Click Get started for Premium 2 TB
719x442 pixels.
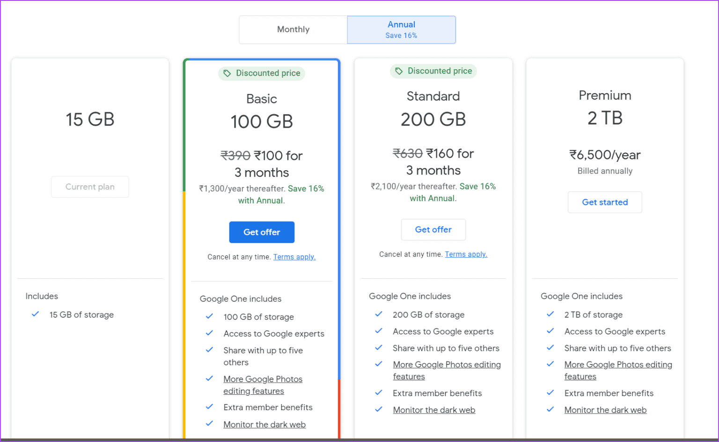pos(605,202)
